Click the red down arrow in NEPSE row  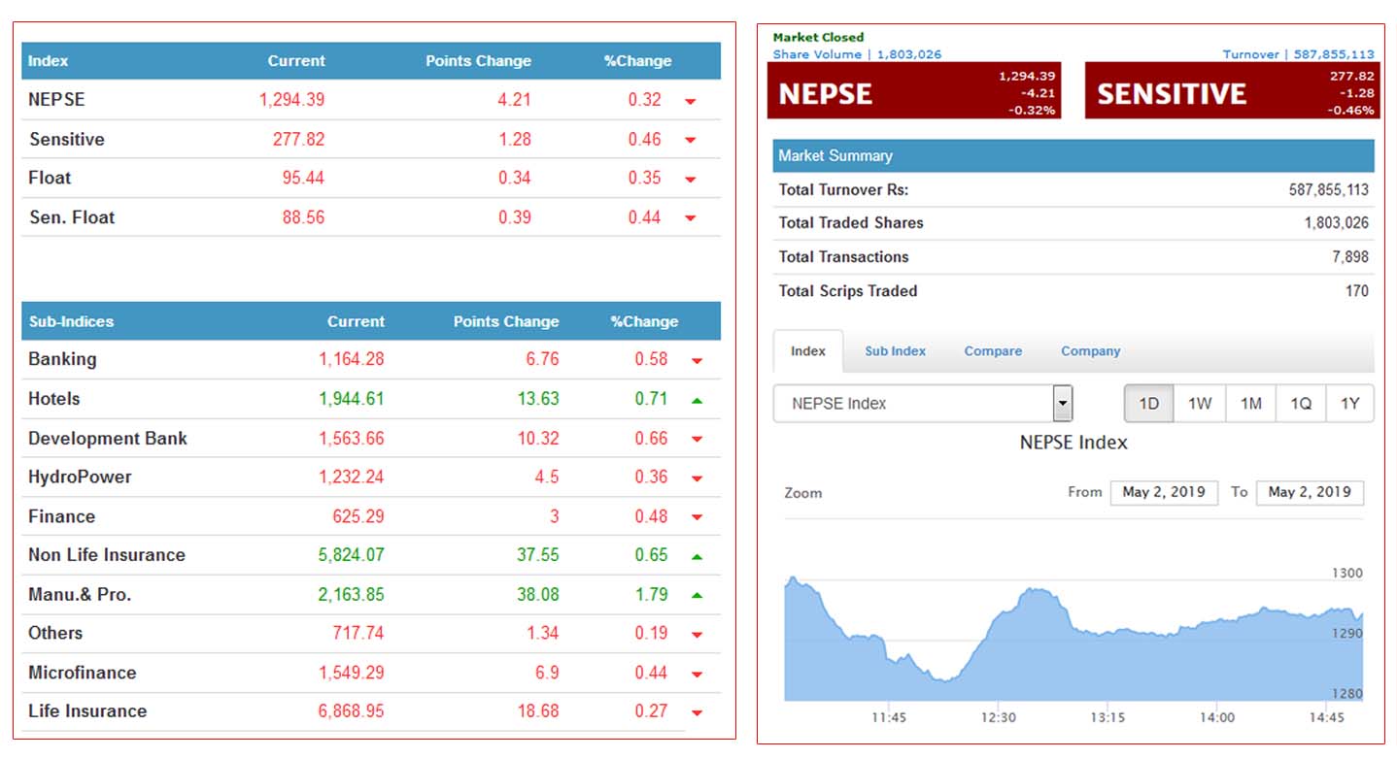[690, 101]
